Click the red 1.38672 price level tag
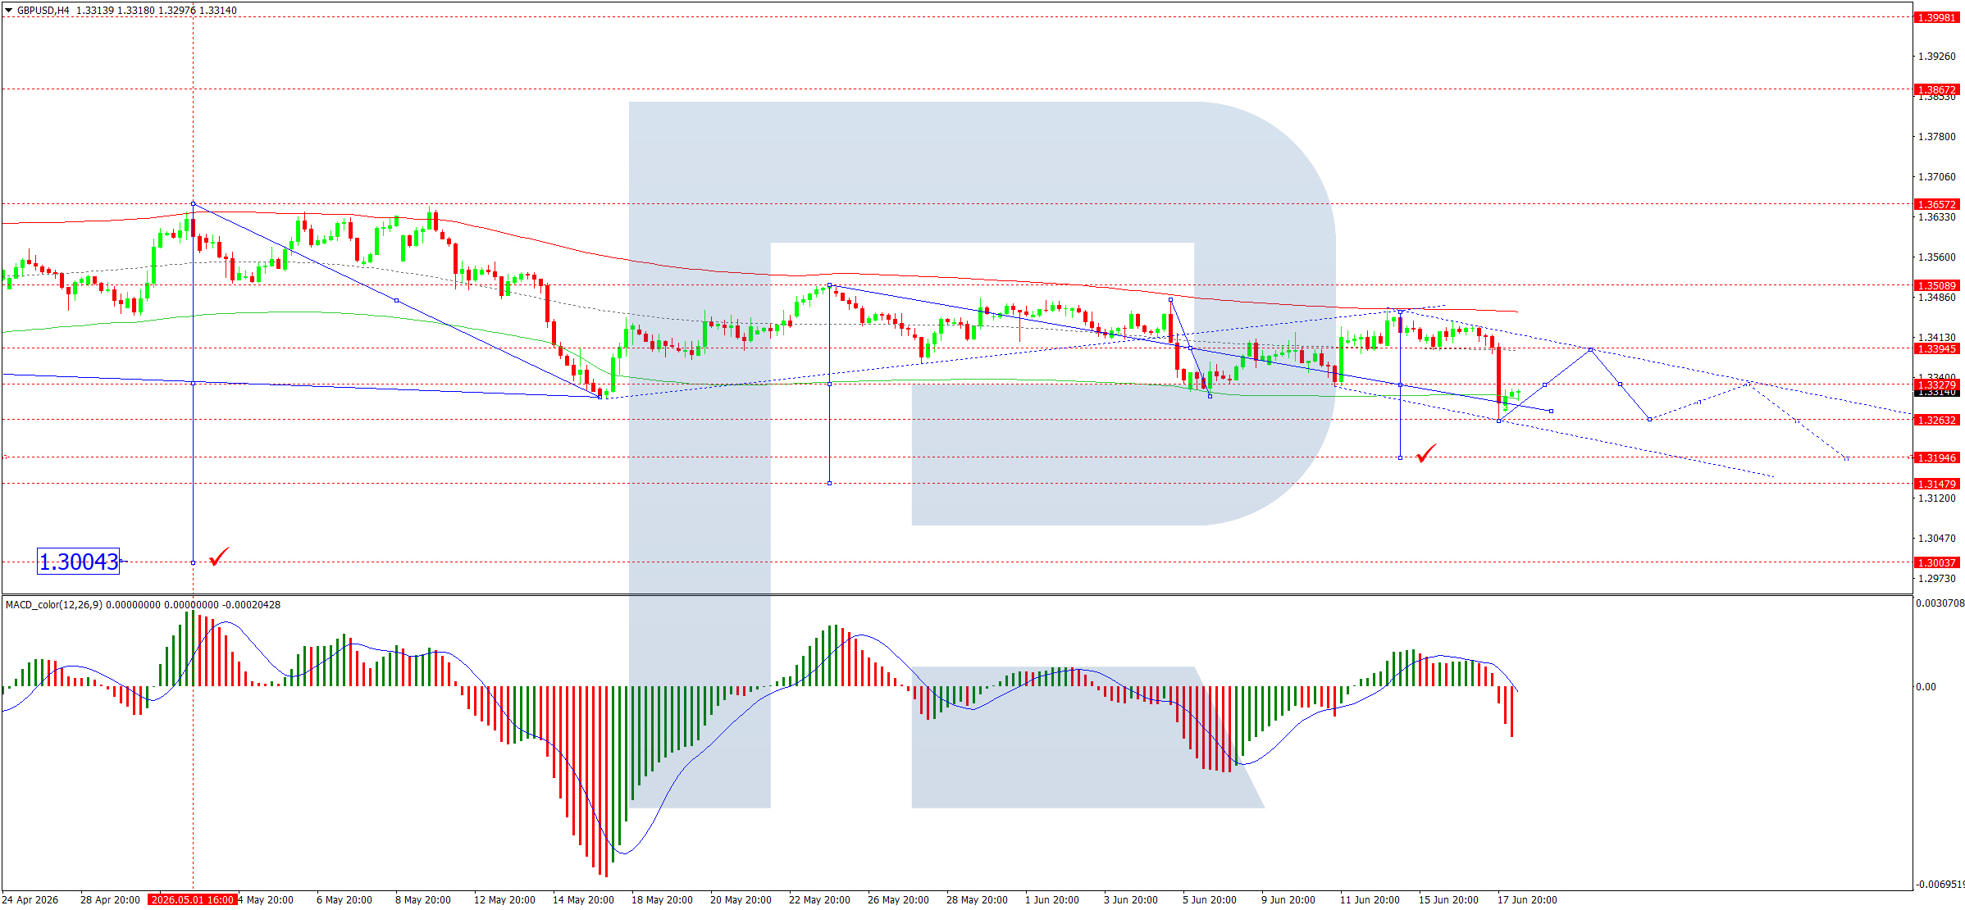The image size is (1965, 910). coord(1936,89)
